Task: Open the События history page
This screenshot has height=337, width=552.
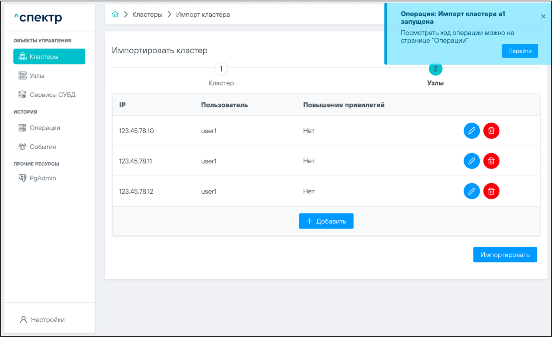Action: pyautogui.click(x=43, y=147)
